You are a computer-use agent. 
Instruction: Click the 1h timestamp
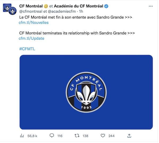[81, 11]
